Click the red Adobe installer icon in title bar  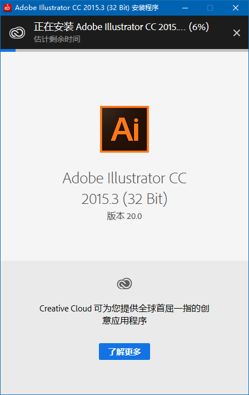(x=7, y=8)
